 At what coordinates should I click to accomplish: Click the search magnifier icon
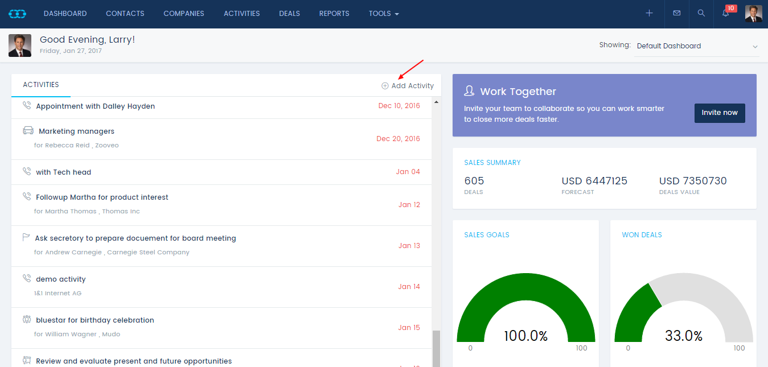(x=701, y=13)
